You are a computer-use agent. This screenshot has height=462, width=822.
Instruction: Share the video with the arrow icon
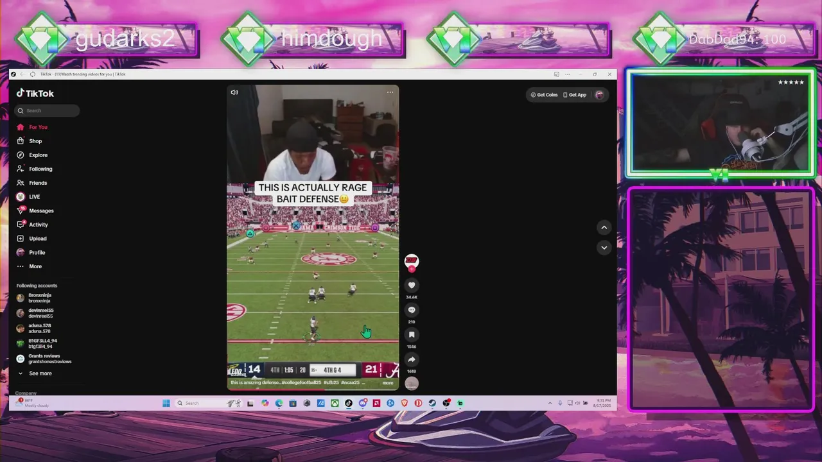click(412, 359)
